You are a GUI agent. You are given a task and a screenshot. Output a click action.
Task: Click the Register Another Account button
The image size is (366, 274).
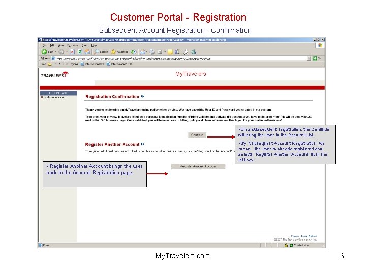[198, 166]
